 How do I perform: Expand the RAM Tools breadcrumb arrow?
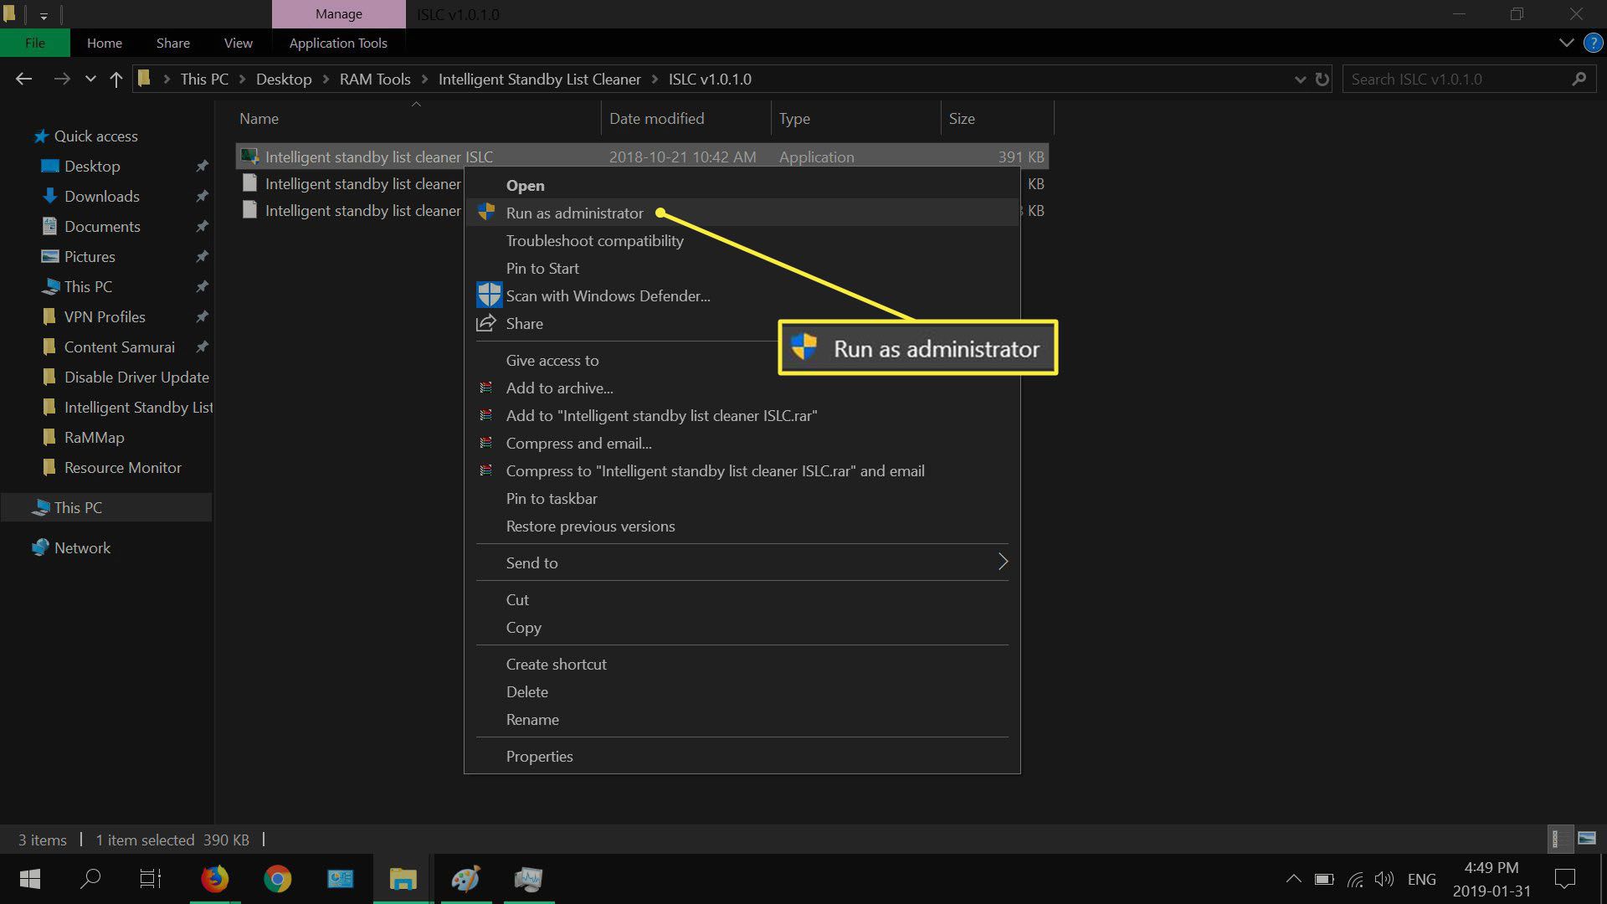tap(425, 80)
